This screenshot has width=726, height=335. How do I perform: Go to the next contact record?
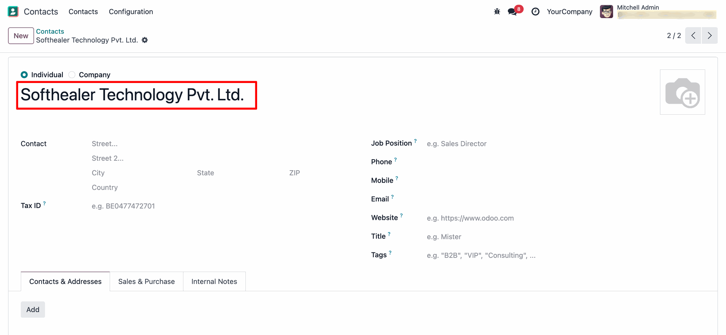coord(710,35)
